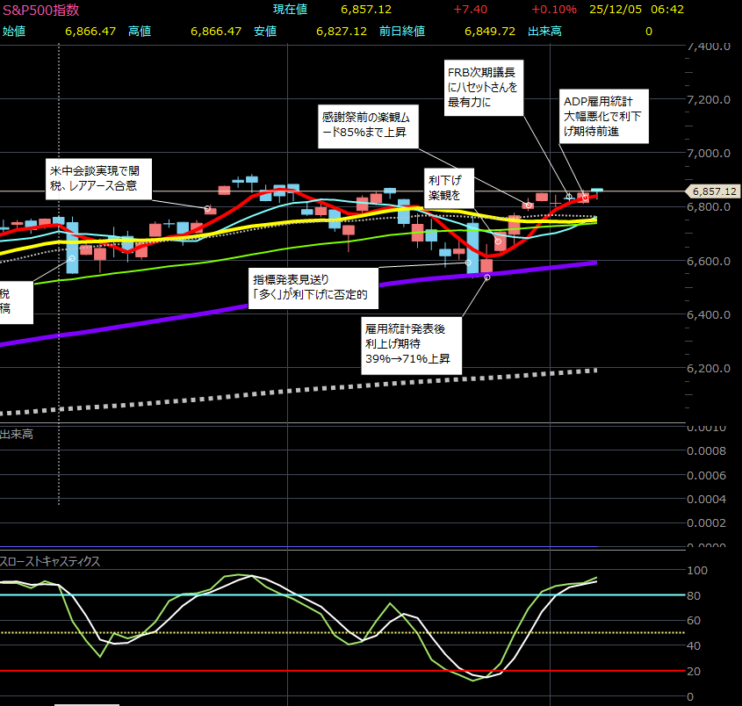Click marker linked to 感謝祭前の楽観ムード annotation
Image resolution: width=742 pixels, height=706 pixels.
click(x=528, y=205)
